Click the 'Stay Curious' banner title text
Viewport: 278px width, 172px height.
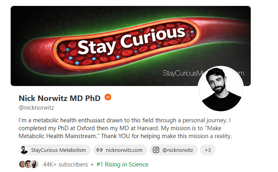pos(131,41)
